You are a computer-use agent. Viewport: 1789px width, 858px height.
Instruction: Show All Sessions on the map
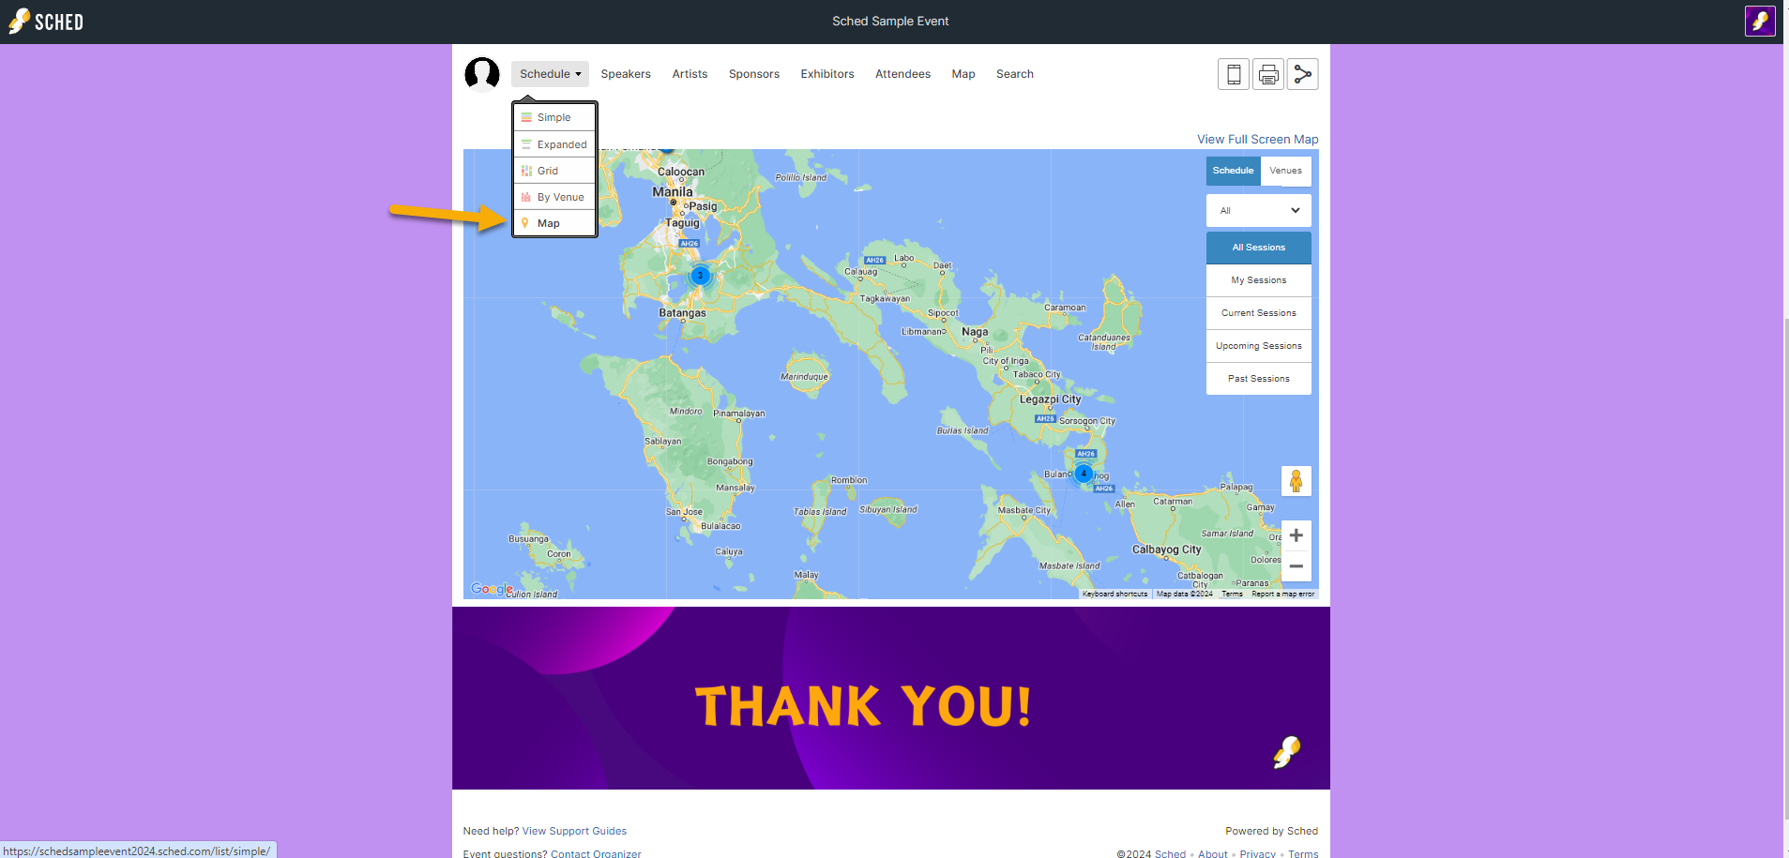point(1258,248)
